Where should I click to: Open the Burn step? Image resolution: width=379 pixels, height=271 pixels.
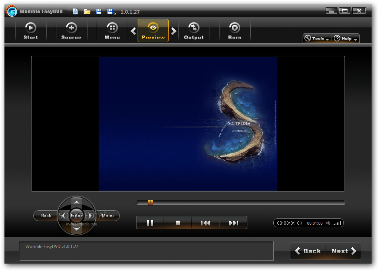[235, 31]
